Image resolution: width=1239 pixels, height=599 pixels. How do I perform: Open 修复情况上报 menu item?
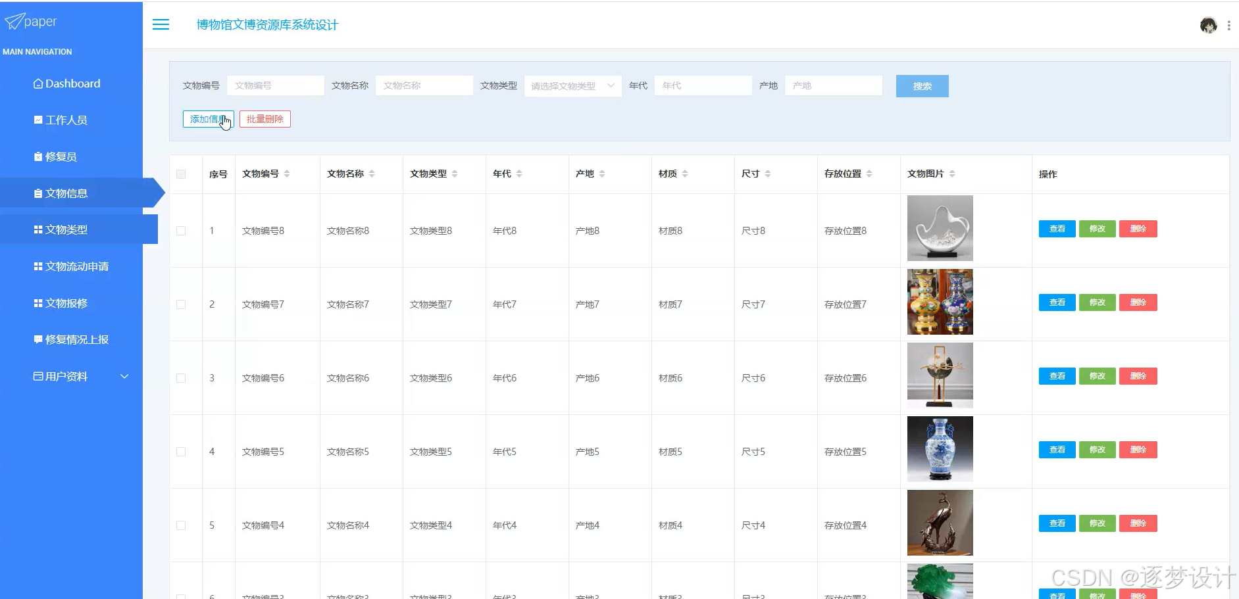[x=71, y=339]
